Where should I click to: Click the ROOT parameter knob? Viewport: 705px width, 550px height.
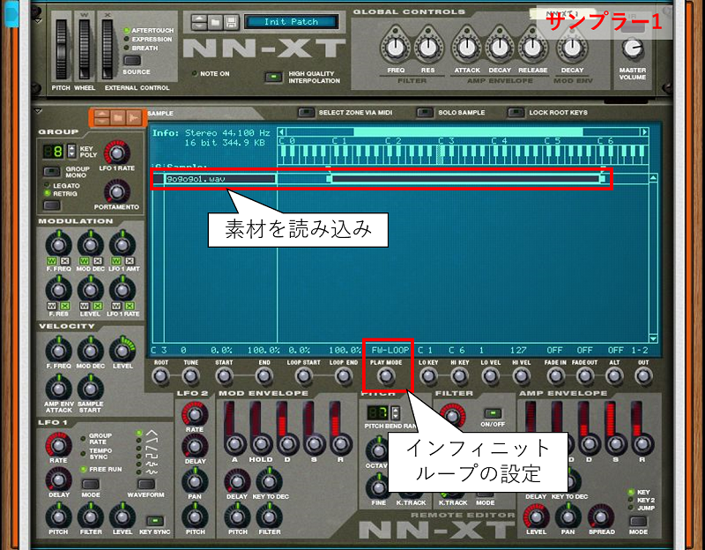(160, 375)
